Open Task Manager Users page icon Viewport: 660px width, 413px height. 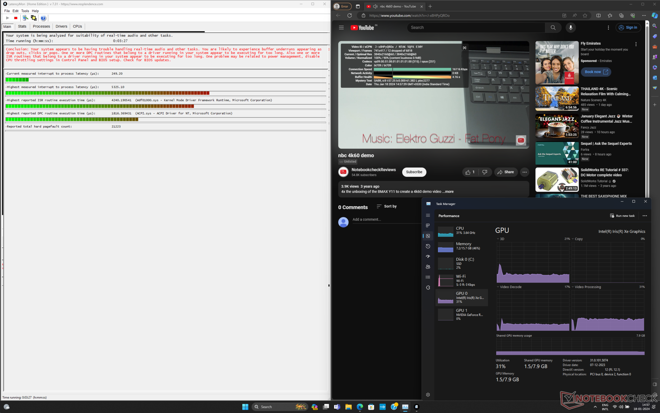pos(428,267)
